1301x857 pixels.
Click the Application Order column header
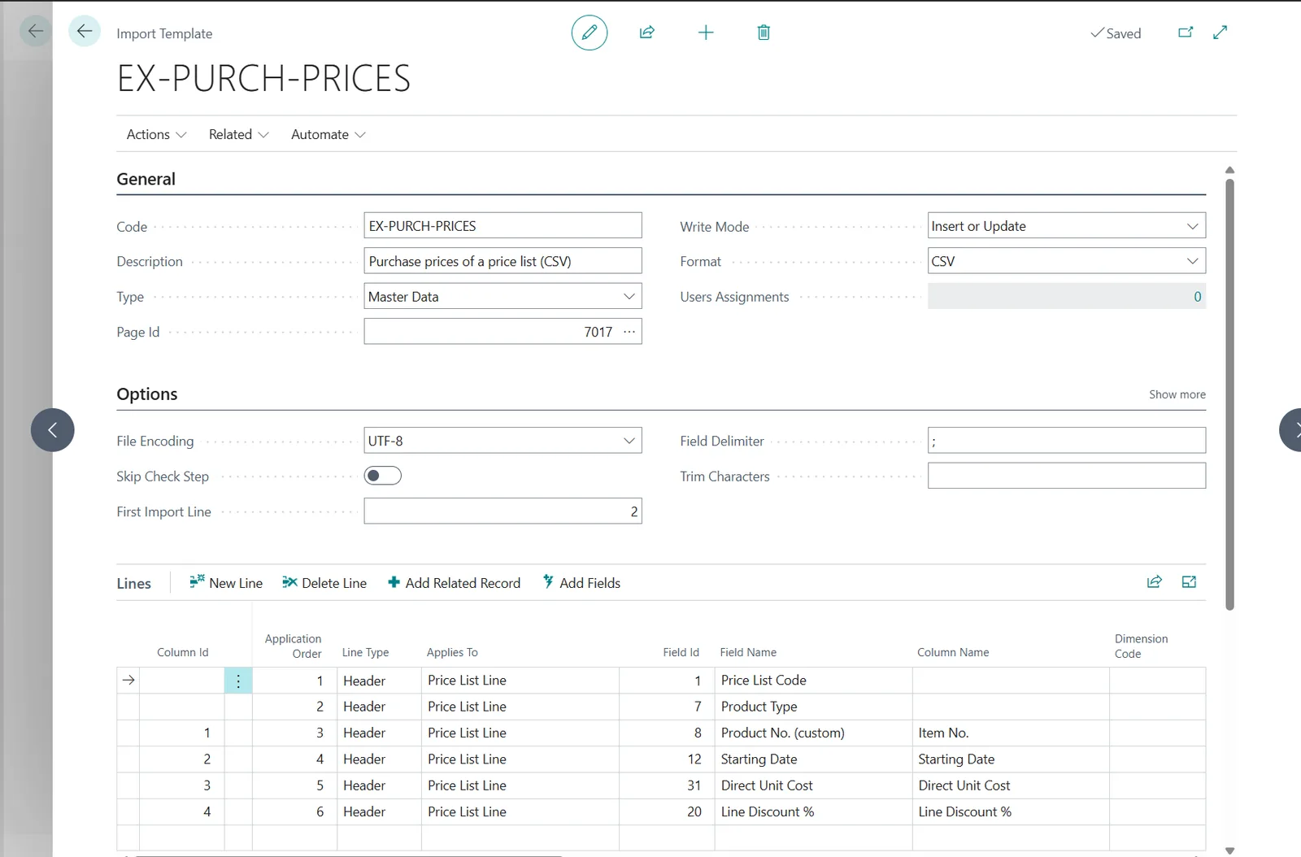coord(293,646)
